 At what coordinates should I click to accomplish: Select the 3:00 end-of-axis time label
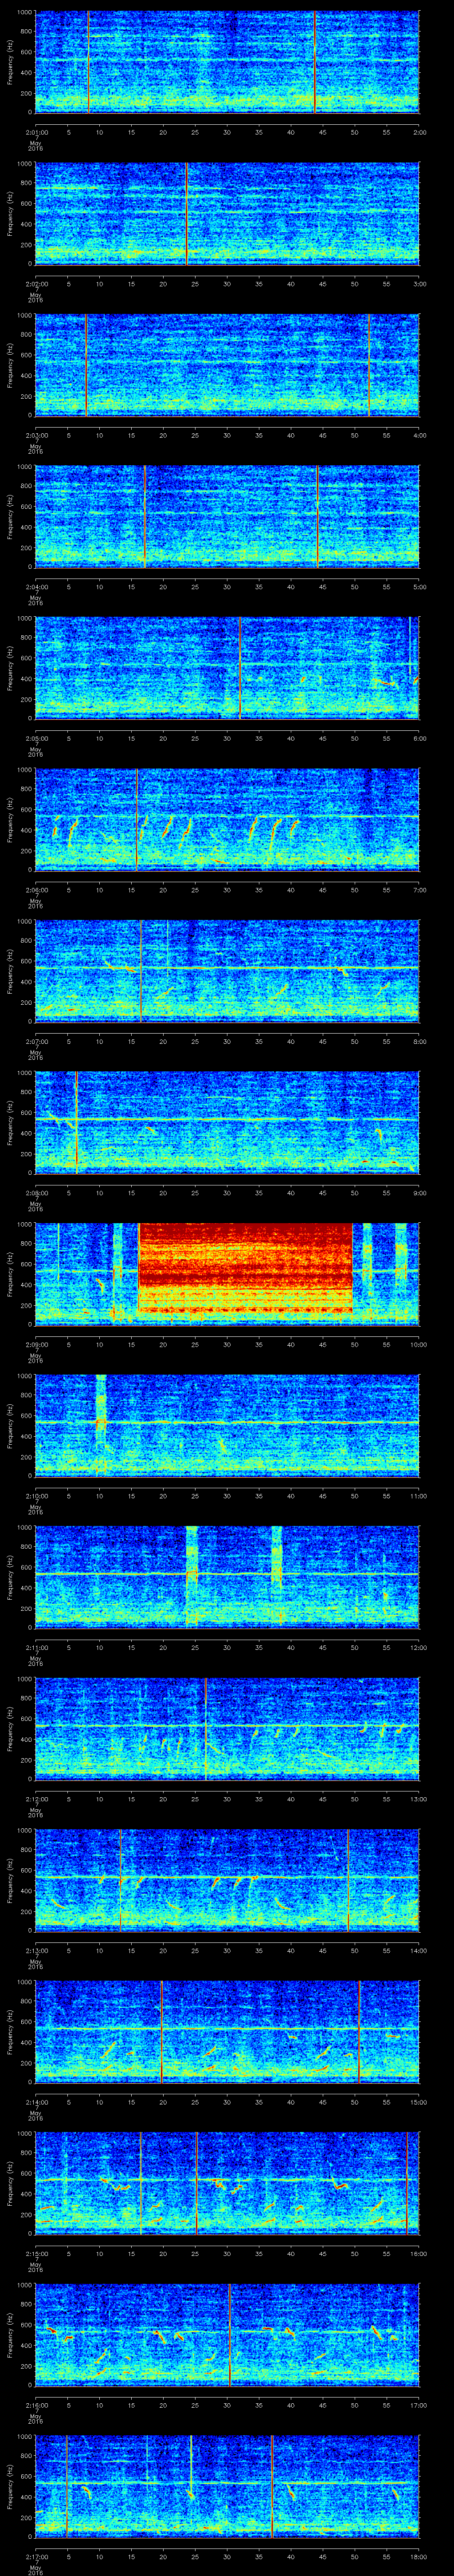[x=419, y=284]
